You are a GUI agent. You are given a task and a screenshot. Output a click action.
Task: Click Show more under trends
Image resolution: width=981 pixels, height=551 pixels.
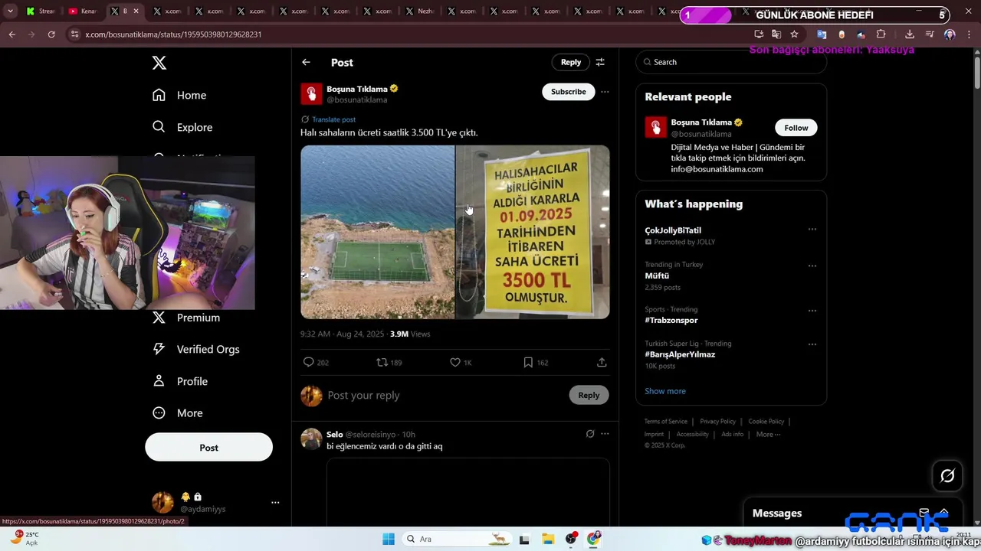pyautogui.click(x=665, y=391)
